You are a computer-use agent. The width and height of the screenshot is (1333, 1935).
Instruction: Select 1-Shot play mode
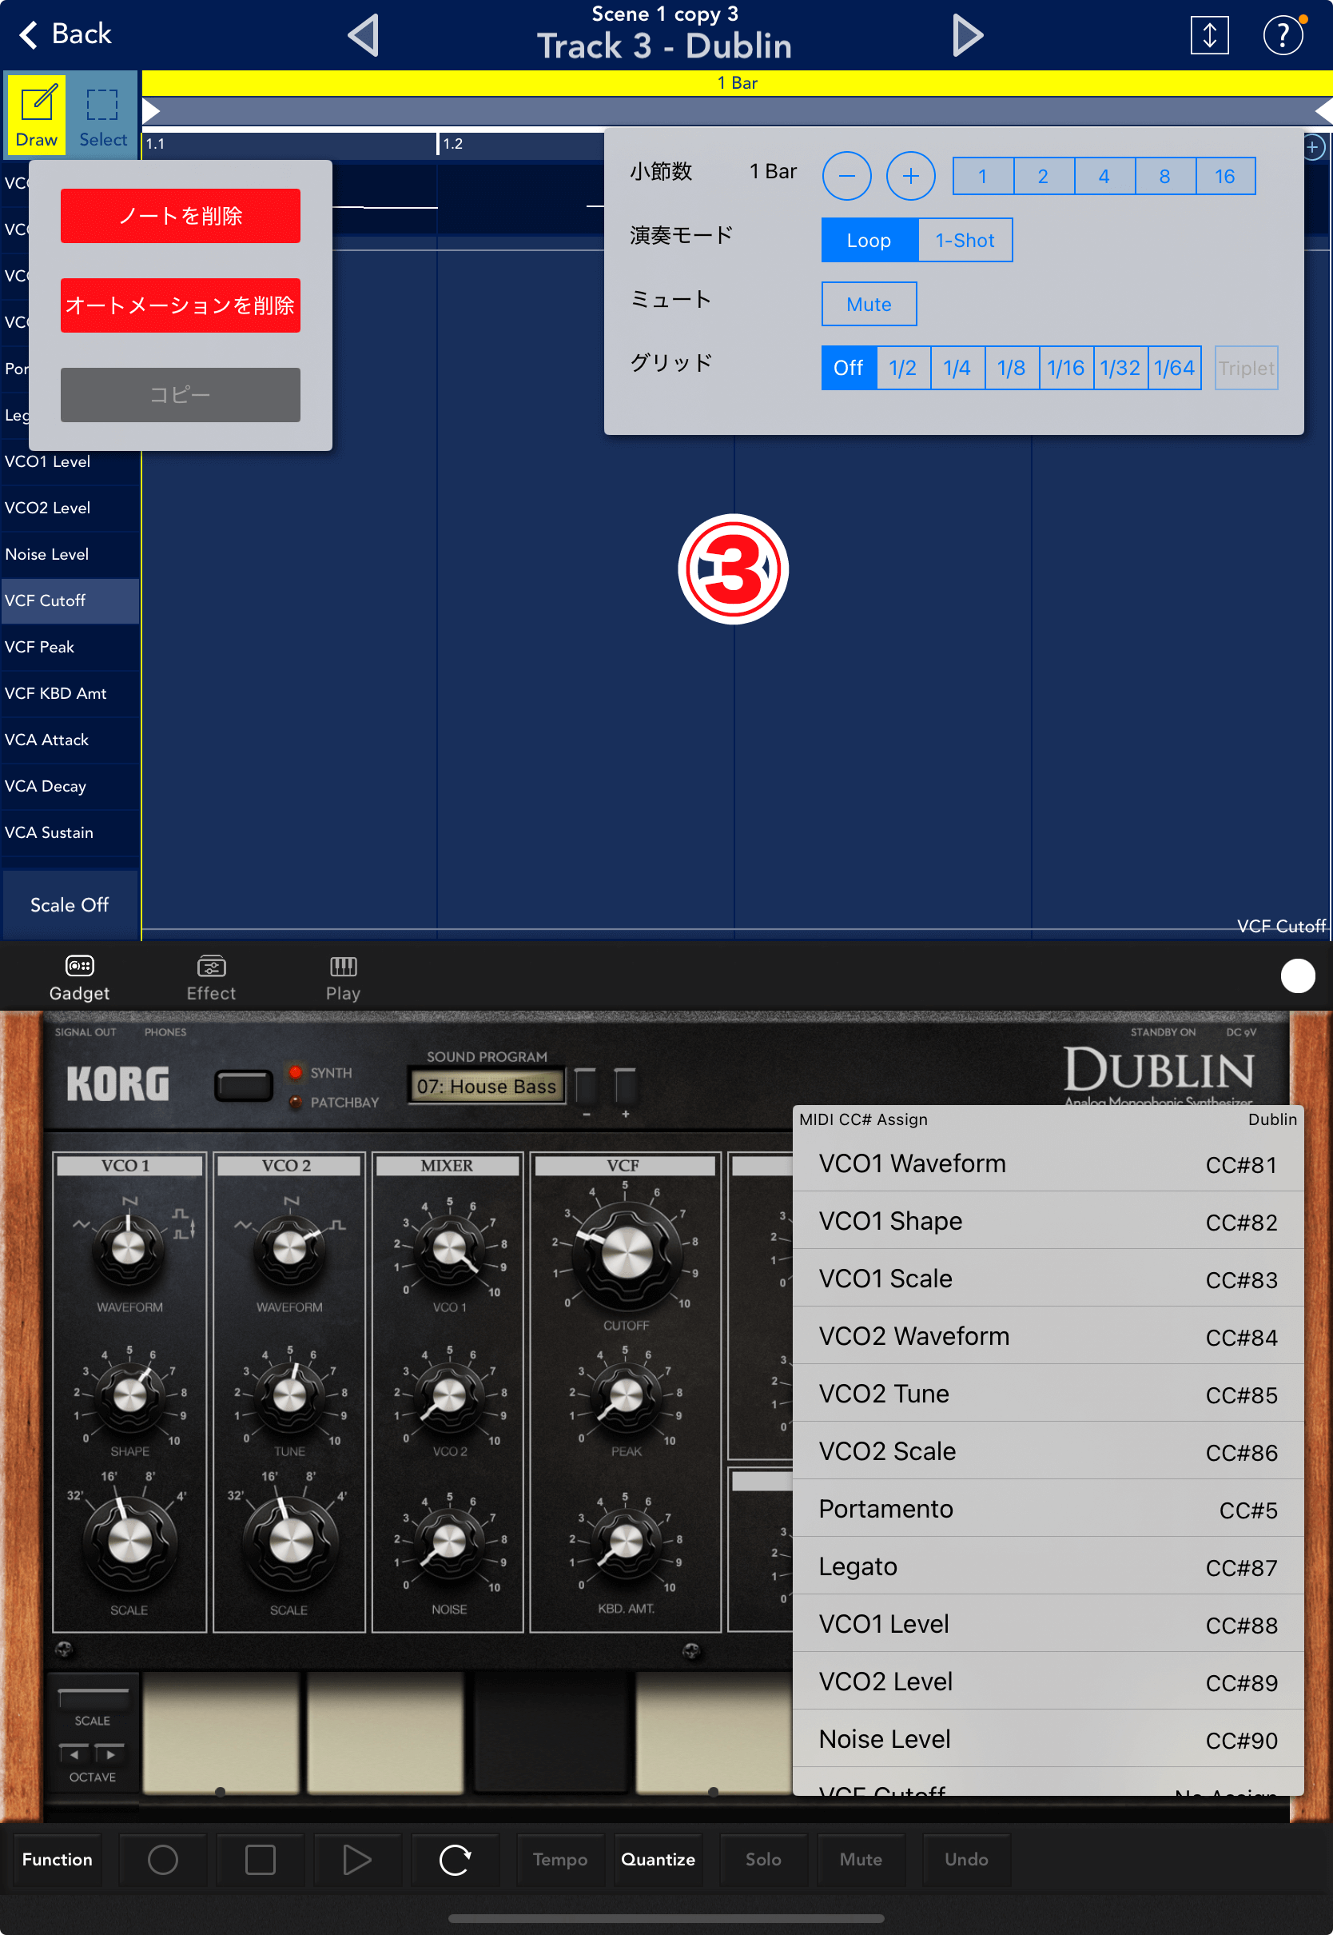click(x=965, y=240)
